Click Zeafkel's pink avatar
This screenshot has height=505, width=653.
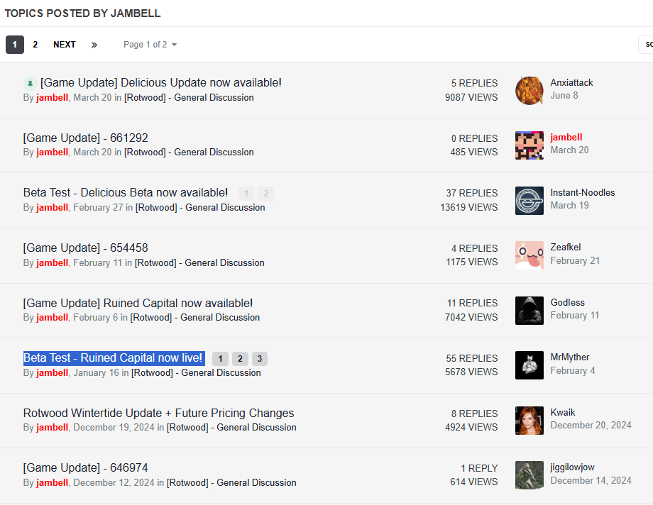tap(529, 255)
